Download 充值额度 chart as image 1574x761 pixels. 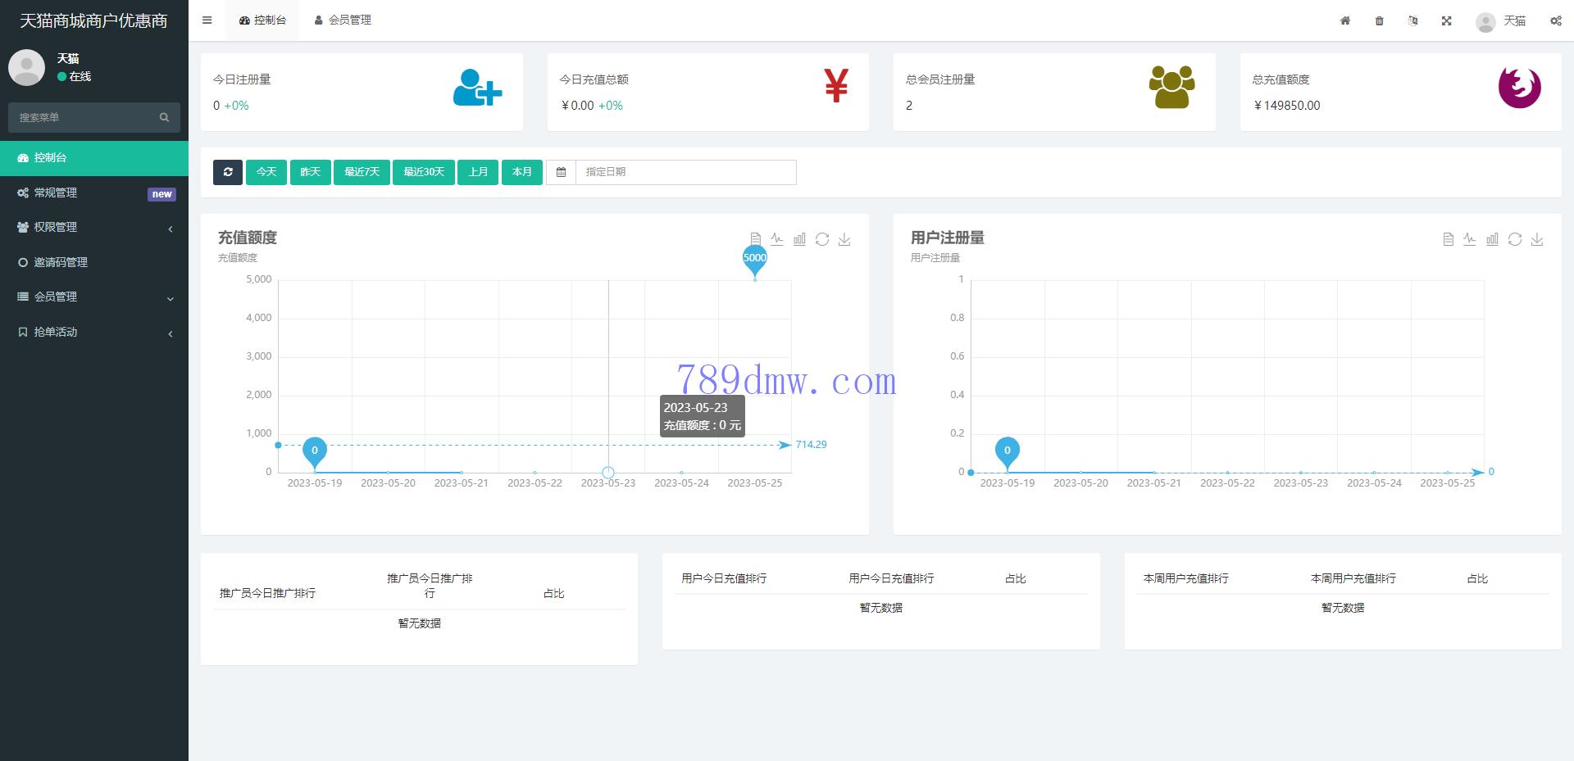click(844, 239)
